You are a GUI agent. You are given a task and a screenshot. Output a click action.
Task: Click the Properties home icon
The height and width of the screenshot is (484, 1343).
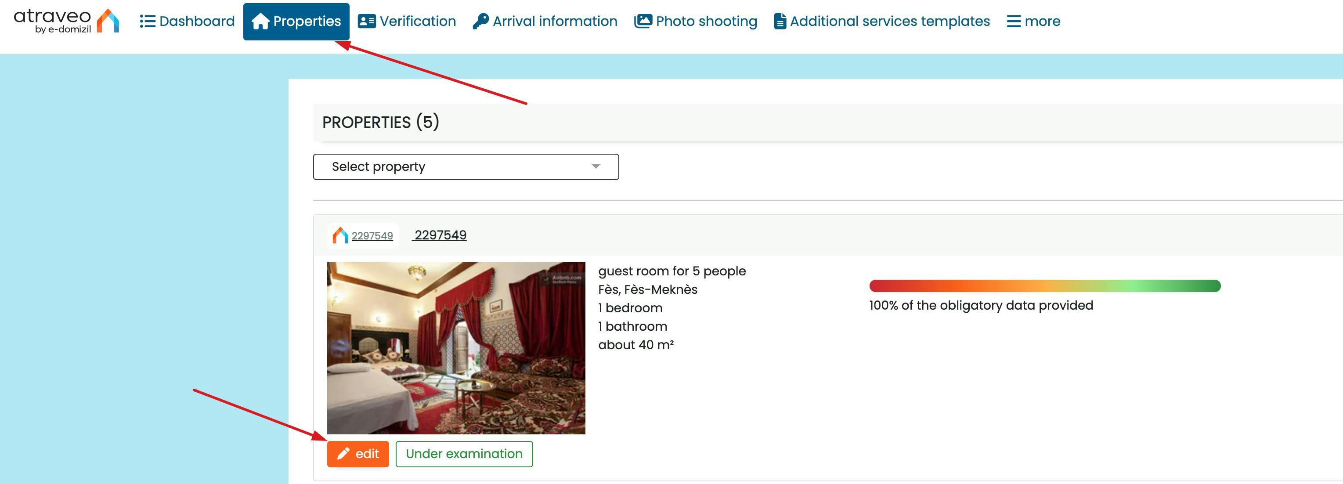[x=260, y=22]
